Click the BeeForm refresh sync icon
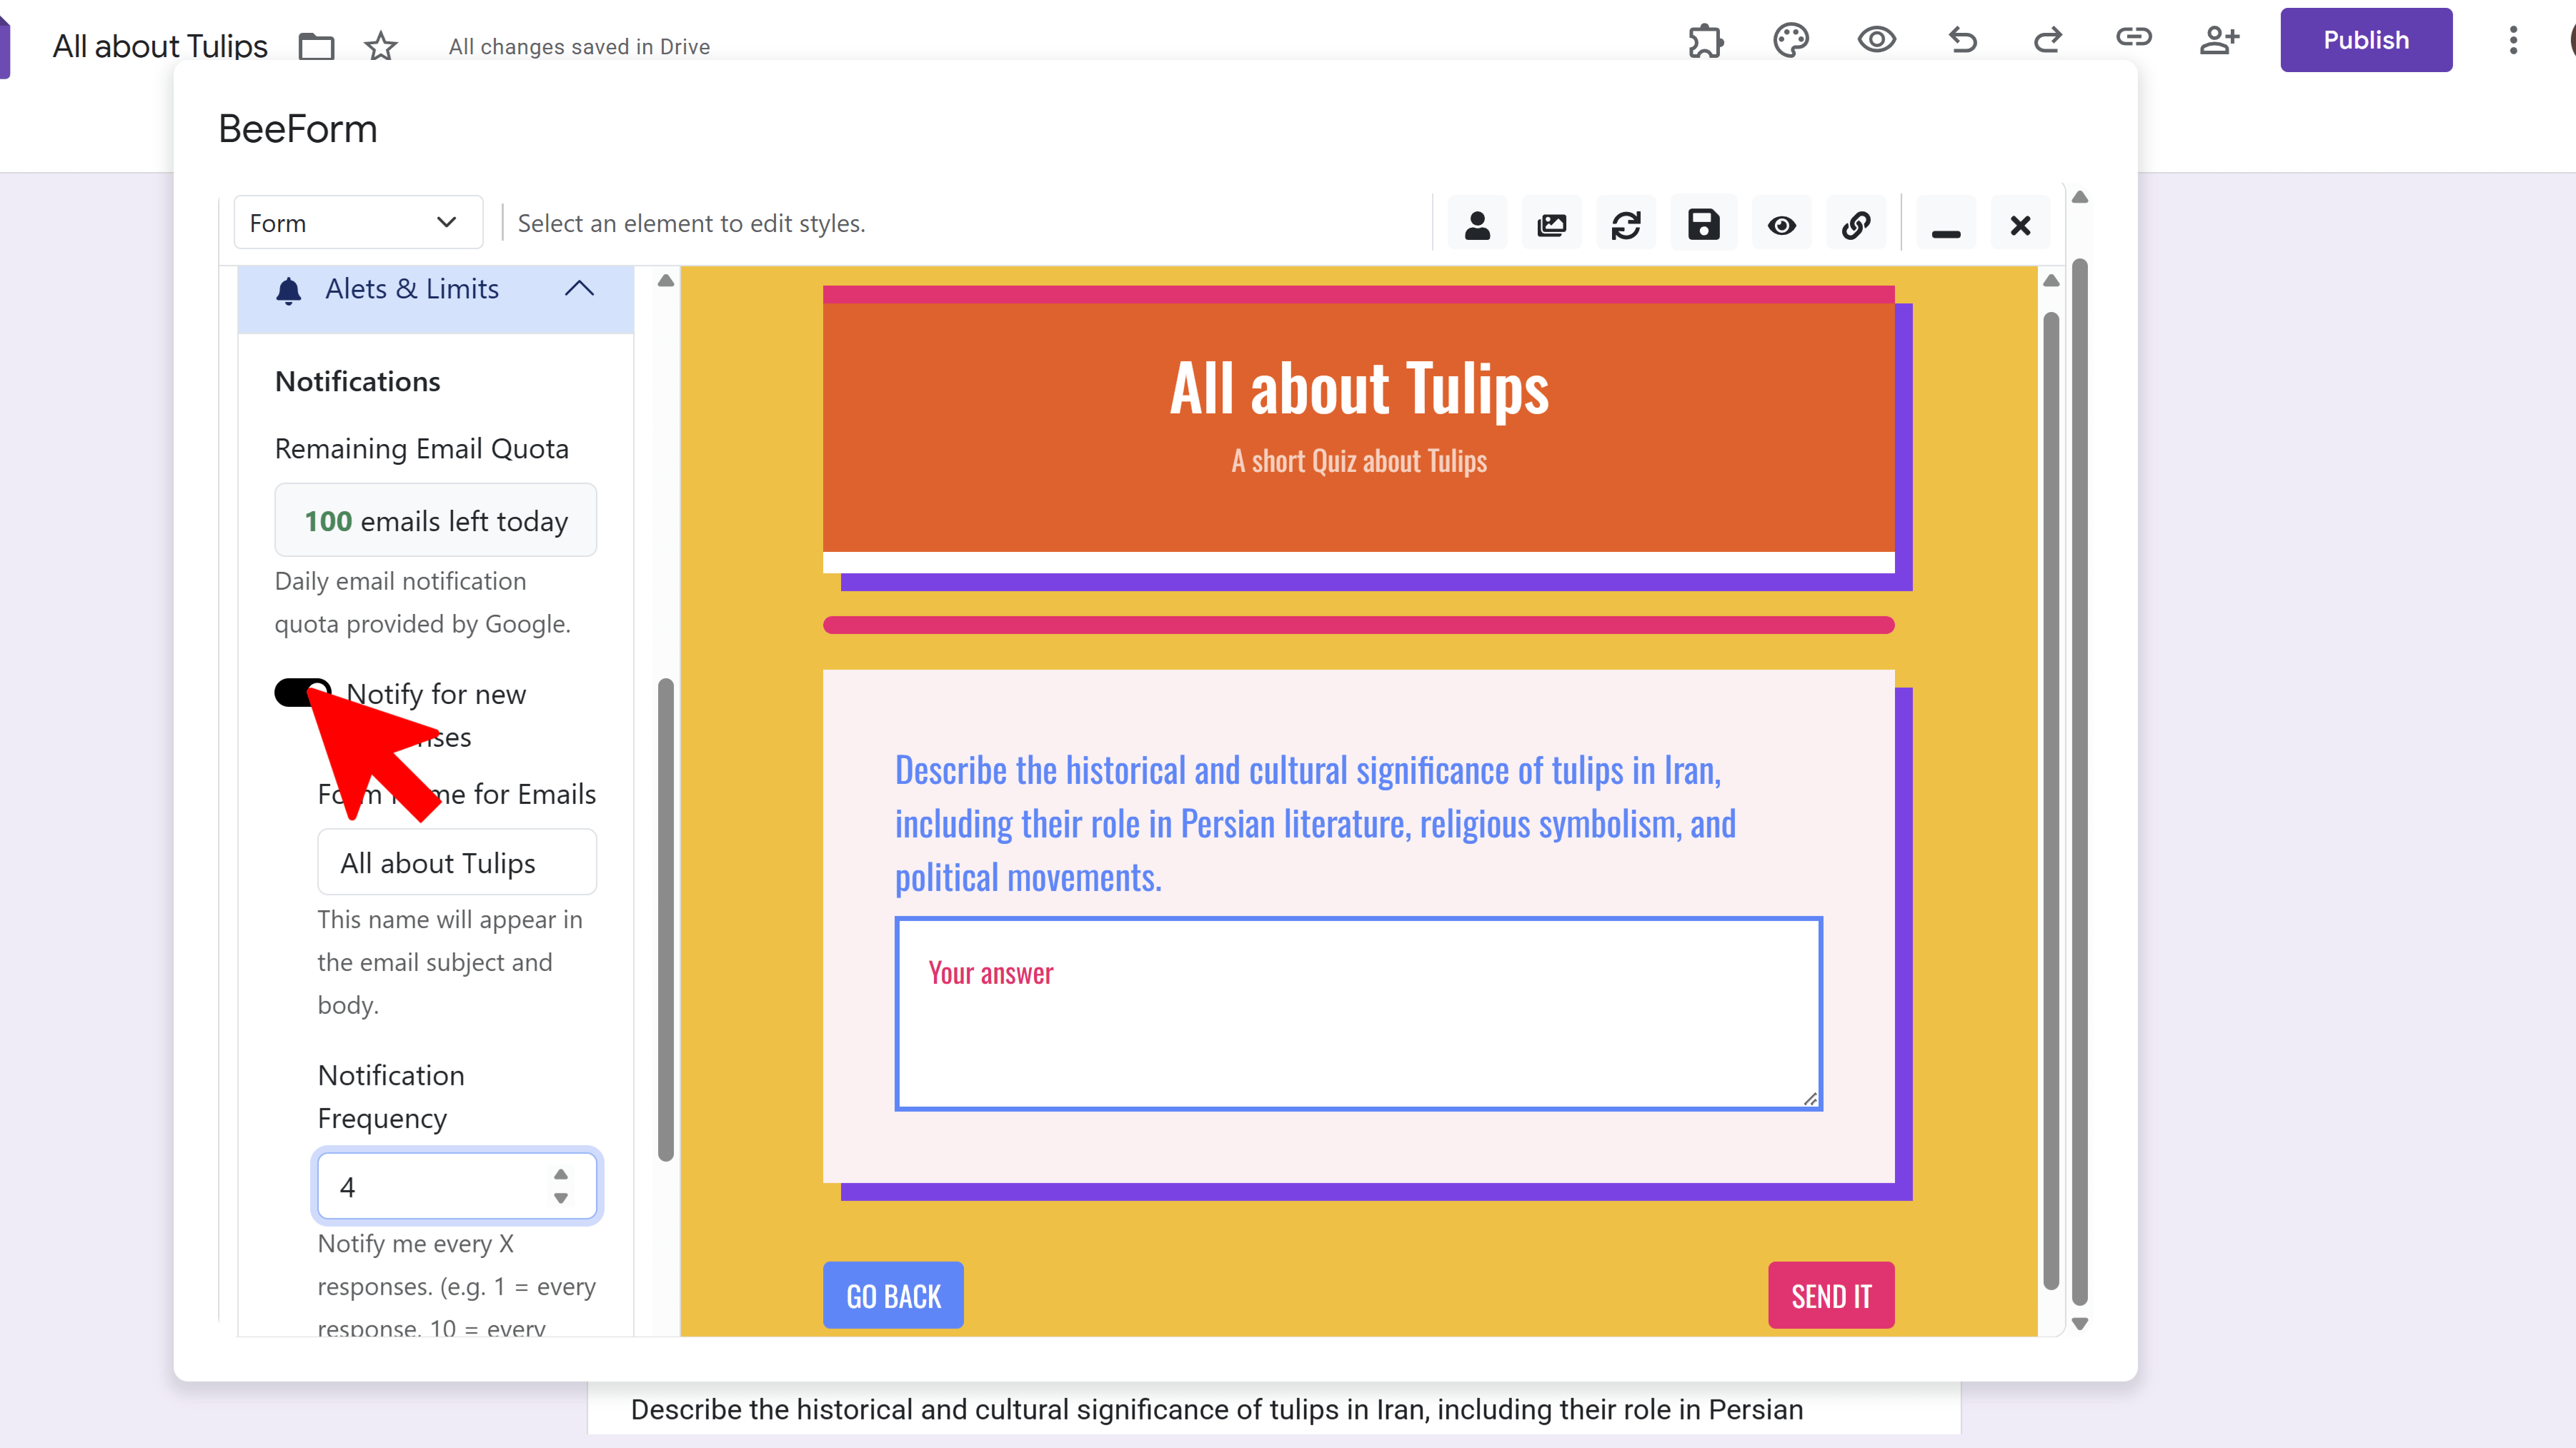The image size is (2576, 1448). tap(1626, 225)
